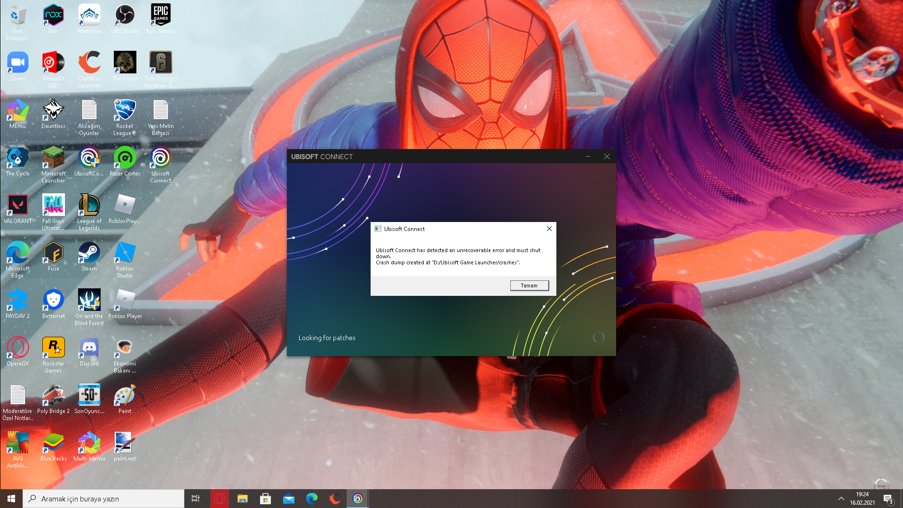Open the Epic Games launcher icon

pyautogui.click(x=160, y=19)
